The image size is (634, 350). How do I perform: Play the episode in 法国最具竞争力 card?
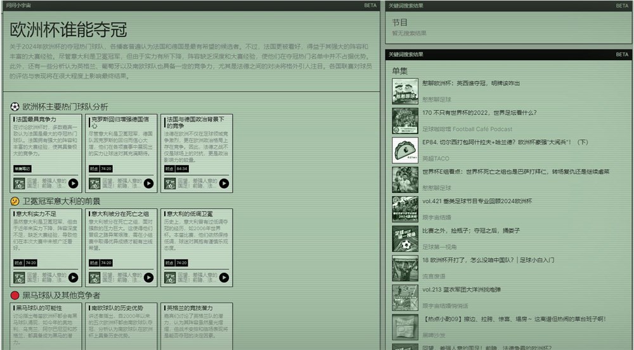[73, 184]
